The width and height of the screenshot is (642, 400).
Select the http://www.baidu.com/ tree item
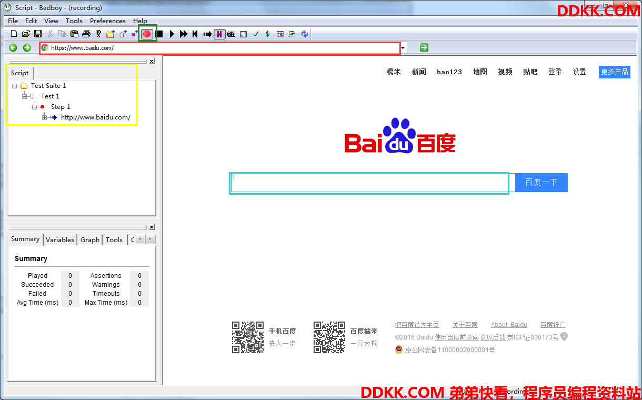click(96, 117)
